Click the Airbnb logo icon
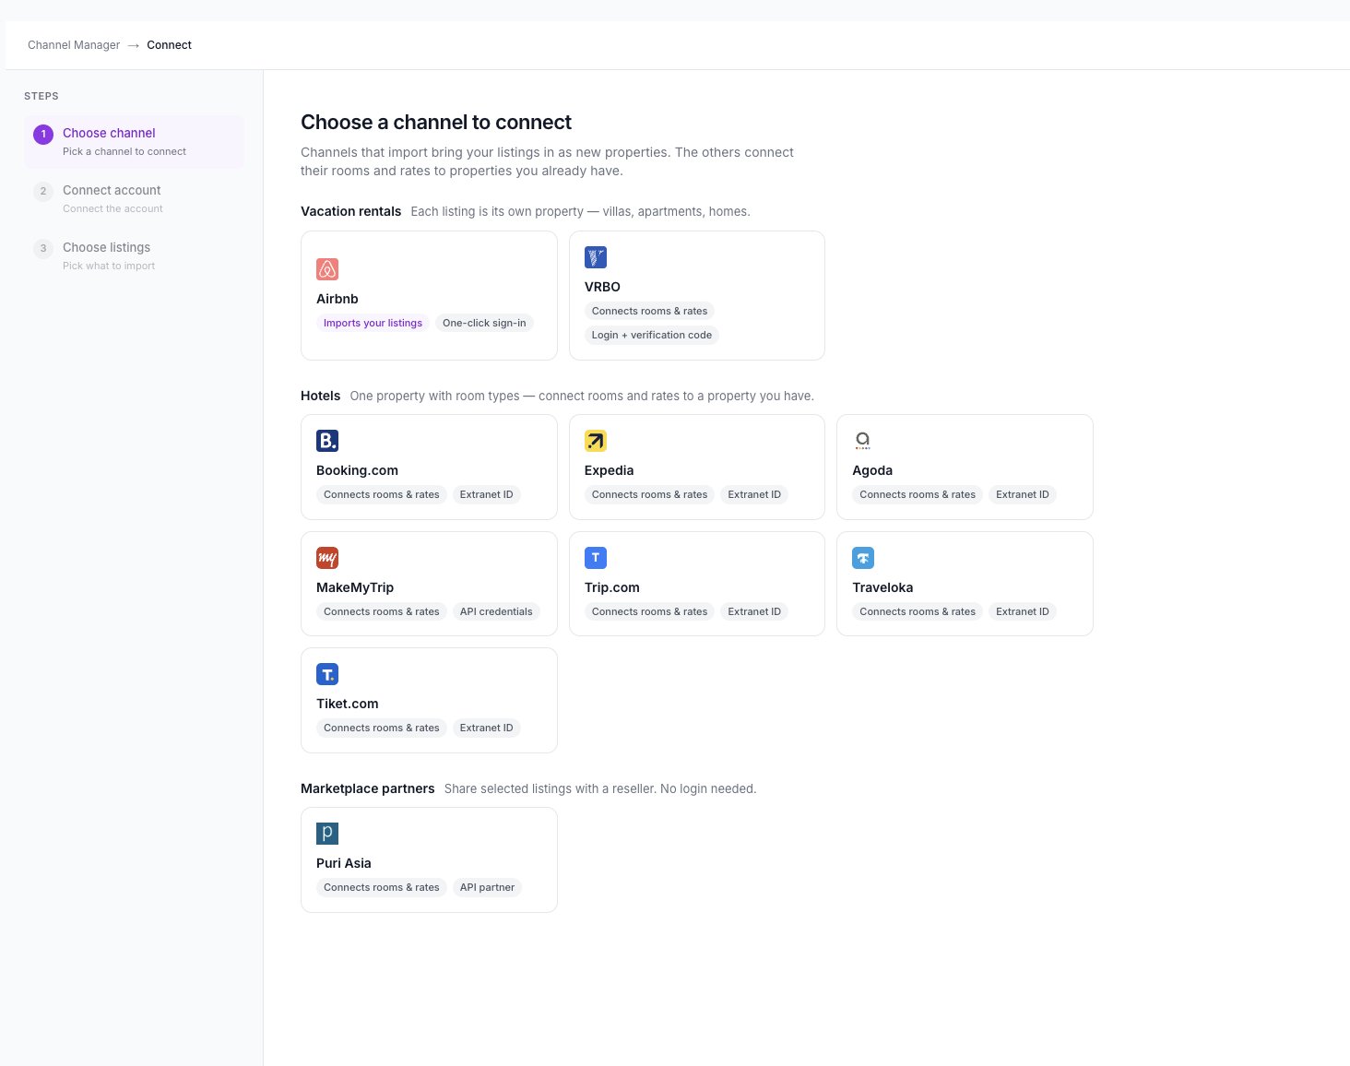The width and height of the screenshot is (1350, 1066). coord(327,269)
